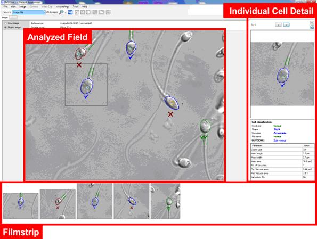Go to next cell with right arrow button

click(x=286, y=25)
